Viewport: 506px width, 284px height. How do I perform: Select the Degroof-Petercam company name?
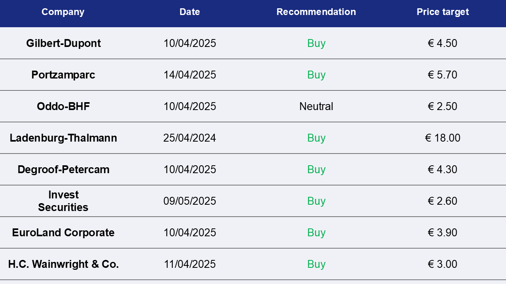coord(63,169)
